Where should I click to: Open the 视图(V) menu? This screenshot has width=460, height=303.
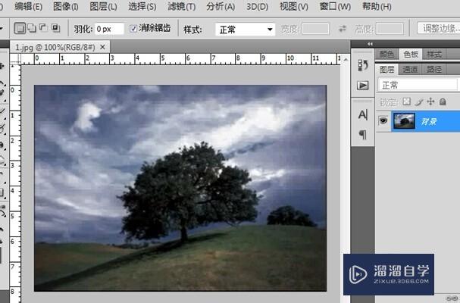[294, 7]
